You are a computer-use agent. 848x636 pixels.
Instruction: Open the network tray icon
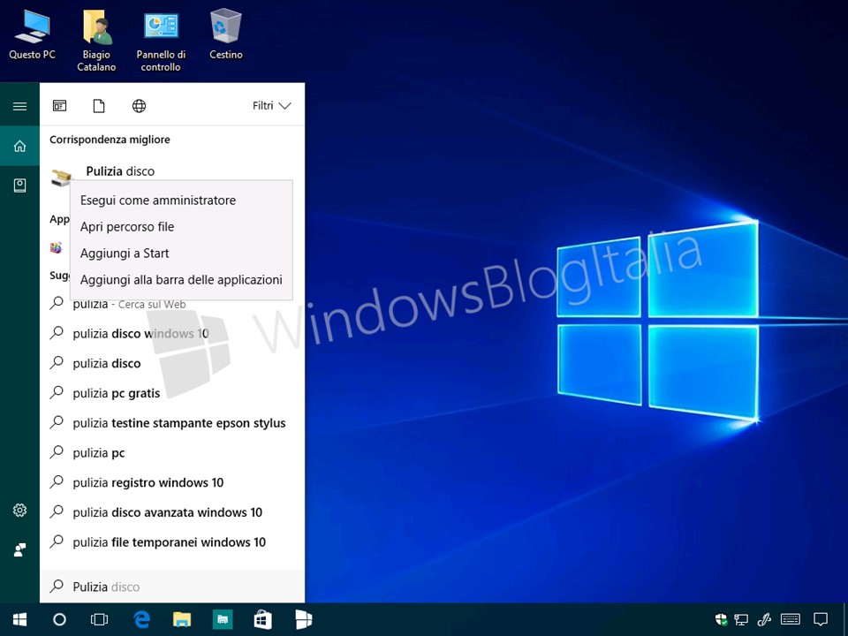tap(741, 620)
